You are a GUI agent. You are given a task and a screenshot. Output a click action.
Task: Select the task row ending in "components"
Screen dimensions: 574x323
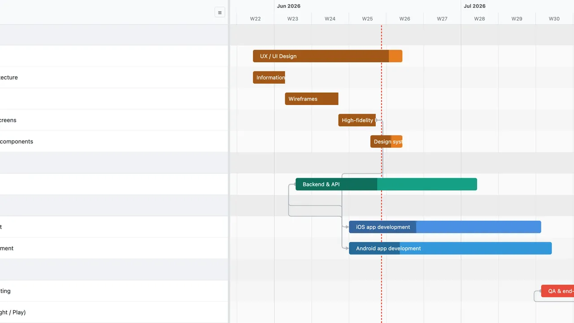click(114, 142)
